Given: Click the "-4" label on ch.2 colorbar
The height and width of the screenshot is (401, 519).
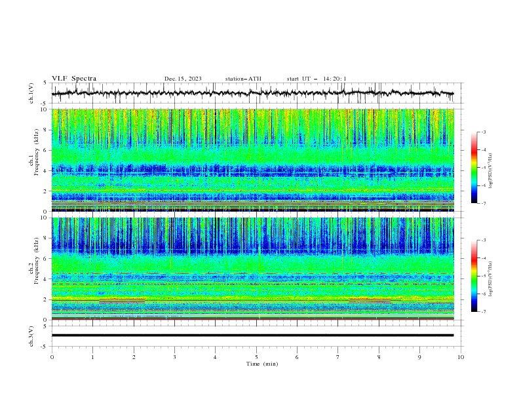Looking at the screenshot, I should point(483,258).
